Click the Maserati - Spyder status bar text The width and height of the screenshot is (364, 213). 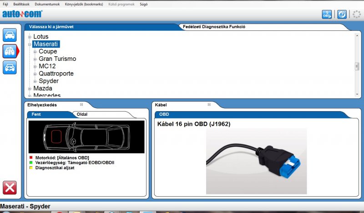(x=25, y=206)
